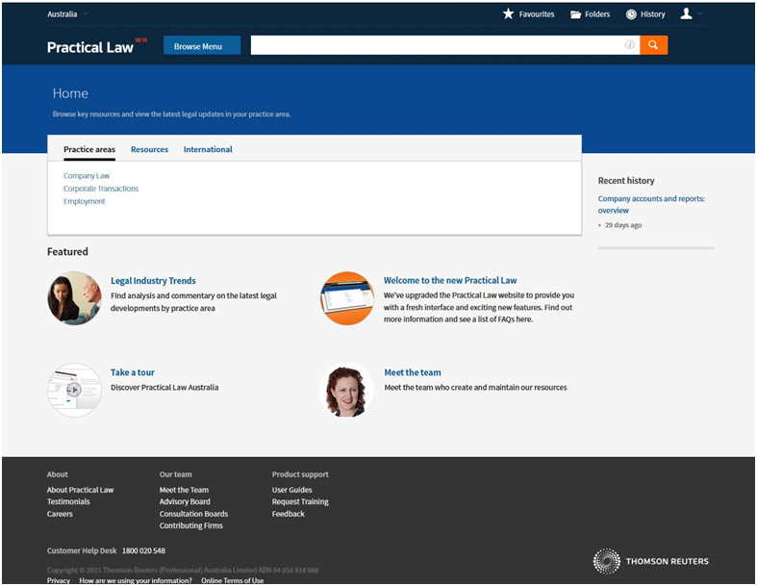Open Request Training footer link
This screenshot has height=586, width=757.
300,501
